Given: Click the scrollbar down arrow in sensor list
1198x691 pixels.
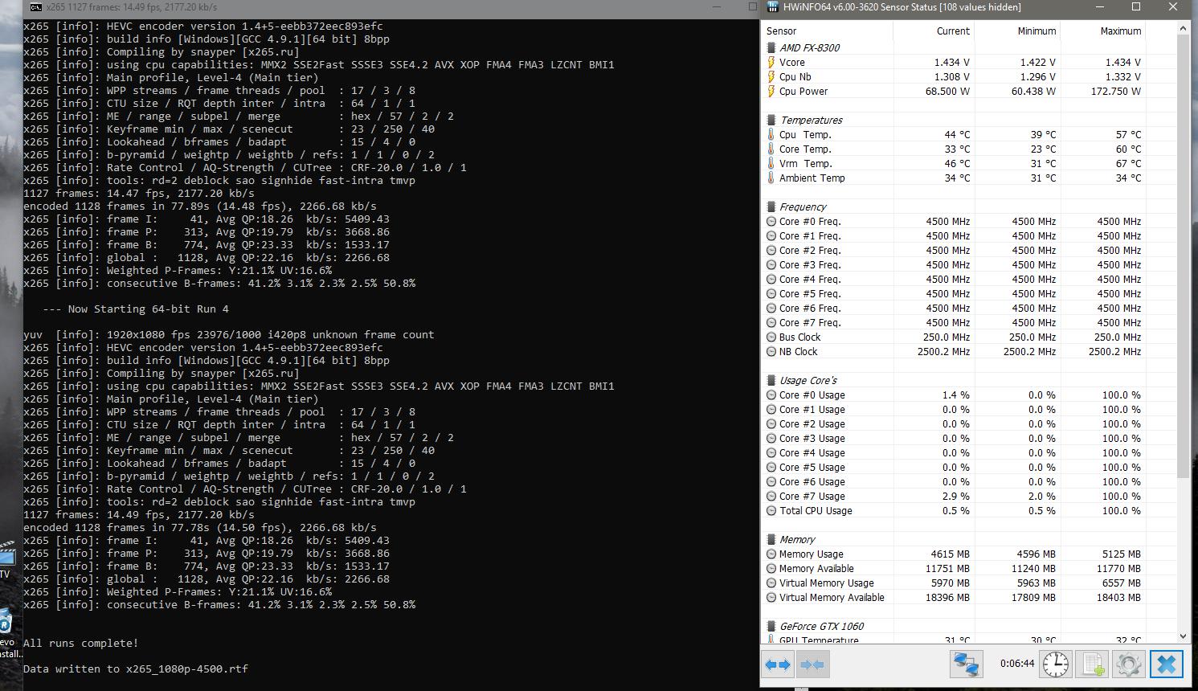Looking at the screenshot, I should [x=1183, y=636].
